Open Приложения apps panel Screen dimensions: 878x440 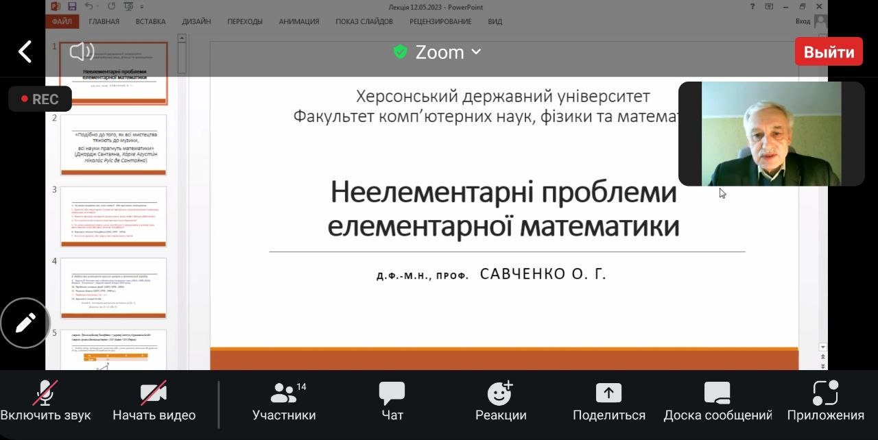click(x=825, y=402)
